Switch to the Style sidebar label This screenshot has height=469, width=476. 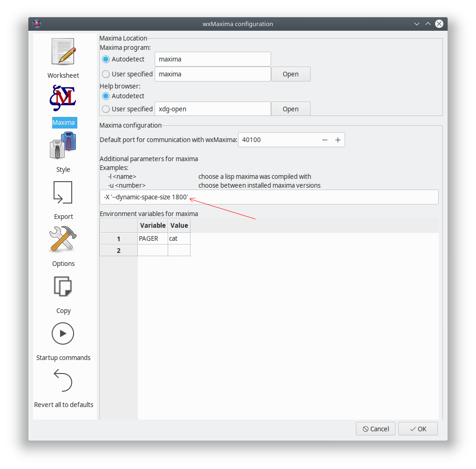coord(63,170)
